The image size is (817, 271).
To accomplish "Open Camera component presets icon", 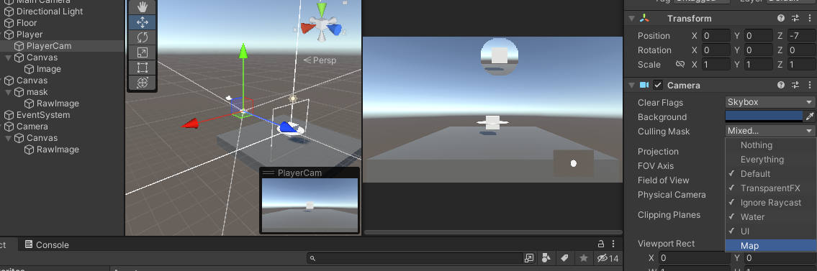I will [x=795, y=85].
